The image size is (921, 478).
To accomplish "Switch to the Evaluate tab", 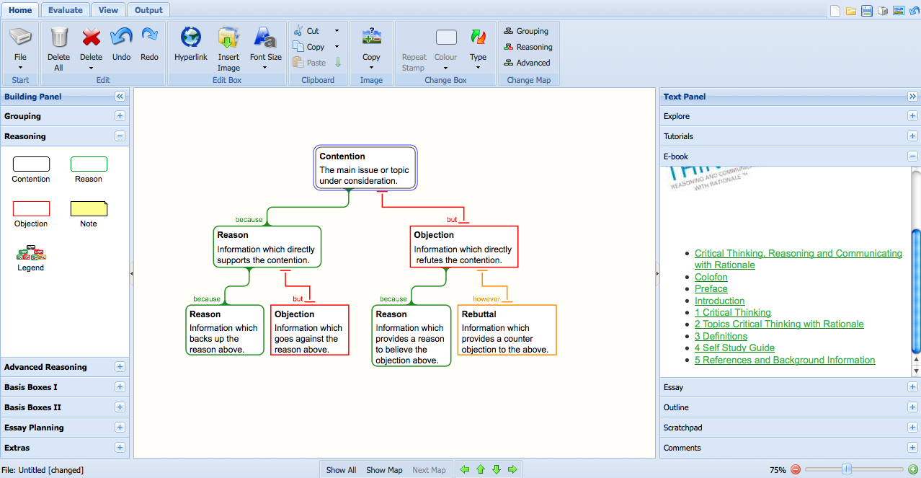I will 65,9.
